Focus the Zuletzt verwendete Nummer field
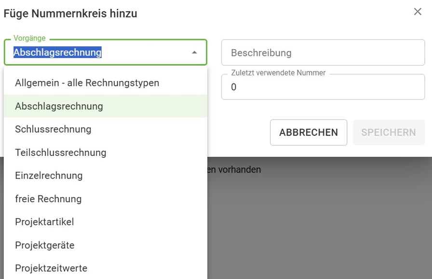This screenshot has height=279, width=432. (323, 87)
